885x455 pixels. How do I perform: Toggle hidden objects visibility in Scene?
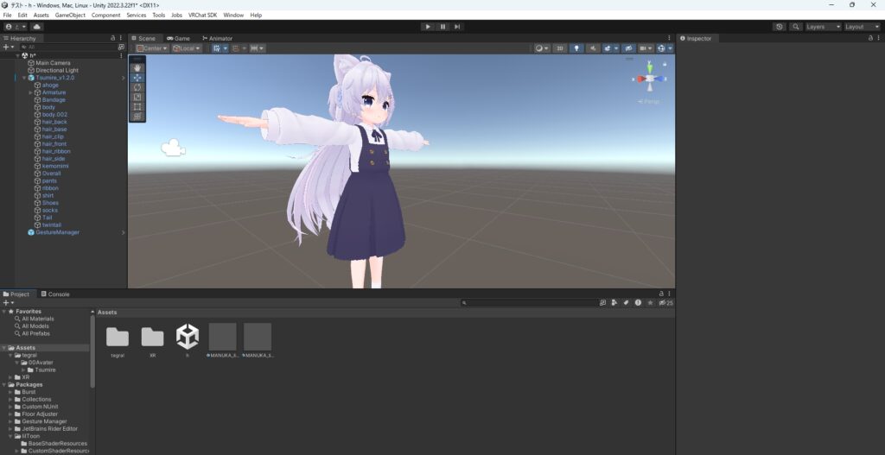tap(629, 48)
